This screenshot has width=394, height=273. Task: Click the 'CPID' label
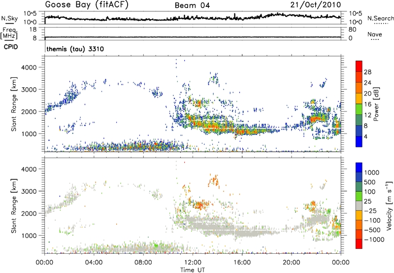pos(11,47)
